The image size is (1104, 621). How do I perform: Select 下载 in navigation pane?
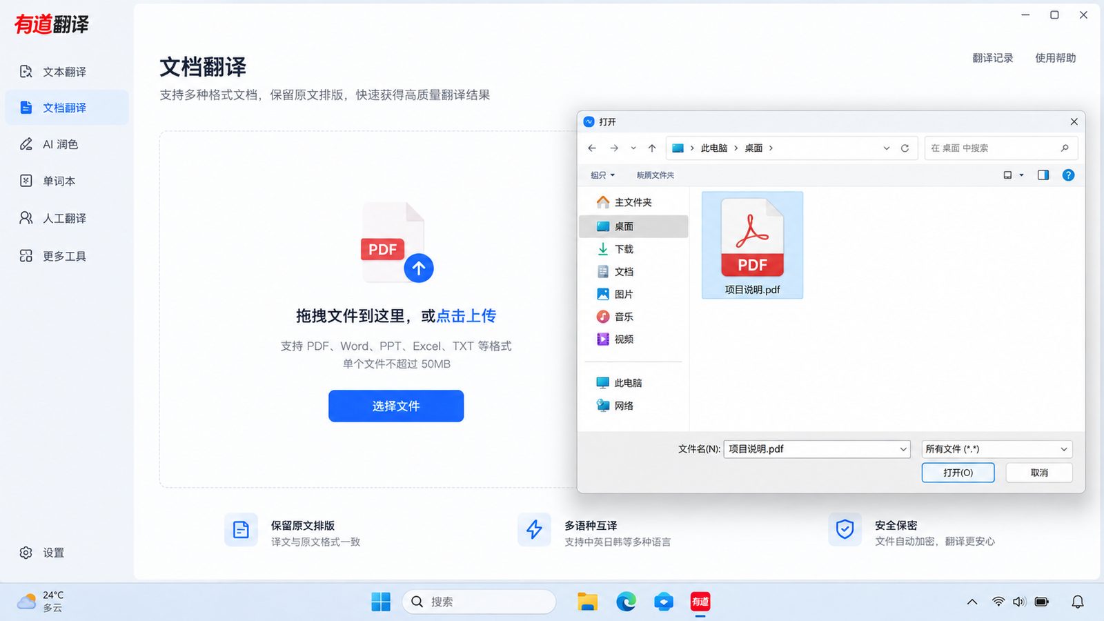pos(633,249)
